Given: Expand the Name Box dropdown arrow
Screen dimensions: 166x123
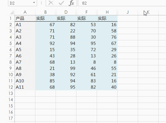Looking at the screenshot, I should click(x=34, y=3).
